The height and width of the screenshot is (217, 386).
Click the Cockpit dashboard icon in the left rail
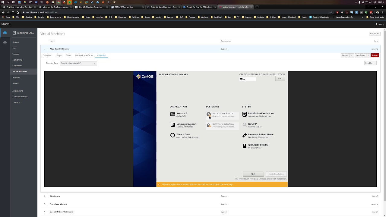click(x=5, y=42)
